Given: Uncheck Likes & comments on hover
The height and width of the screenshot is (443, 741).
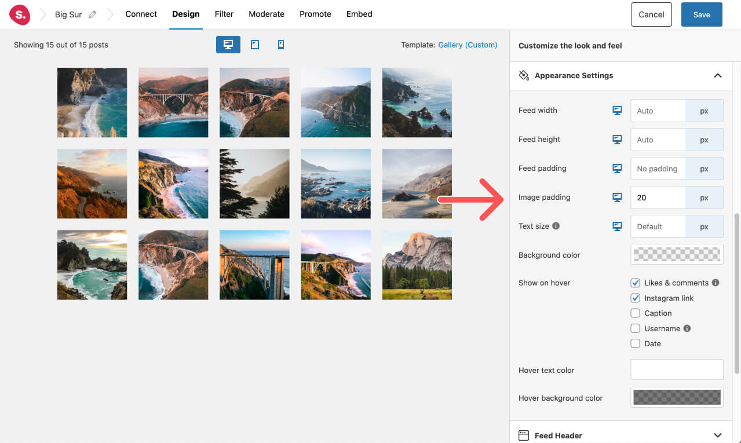Looking at the screenshot, I should point(636,283).
